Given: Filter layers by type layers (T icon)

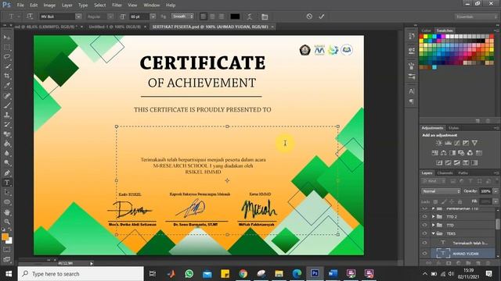Looking at the screenshot, I should point(470,181).
